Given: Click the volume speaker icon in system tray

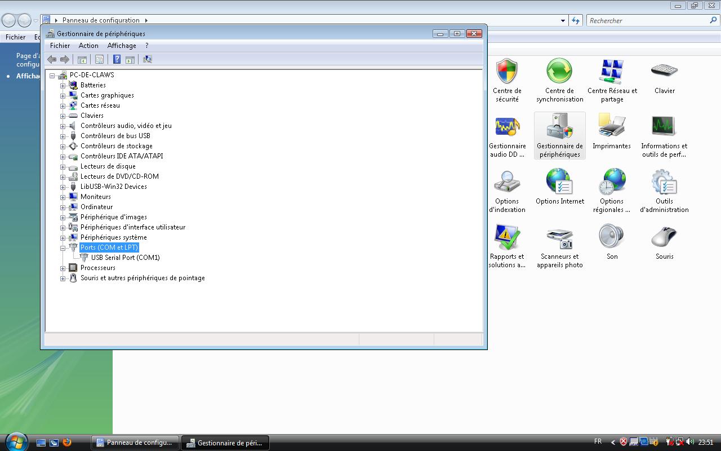Looking at the screenshot, I should pos(690,442).
